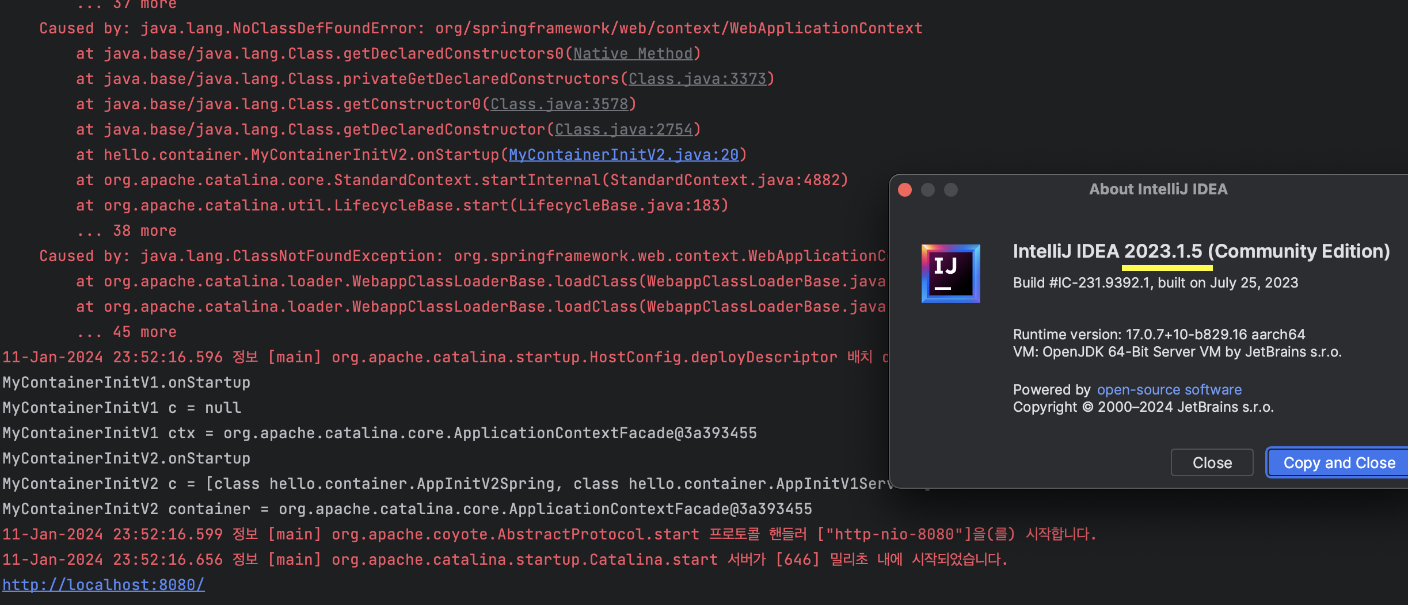
Task: Click the '... 45 more' line
Action: coord(126,332)
